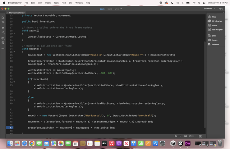
Task: Open the Tools menu
Action: 56,3
